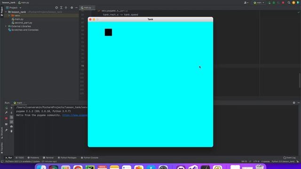The height and width of the screenshot is (169, 301).
Task: Open PyCharm from the Dock
Action: pyautogui.click(x=90, y=168)
